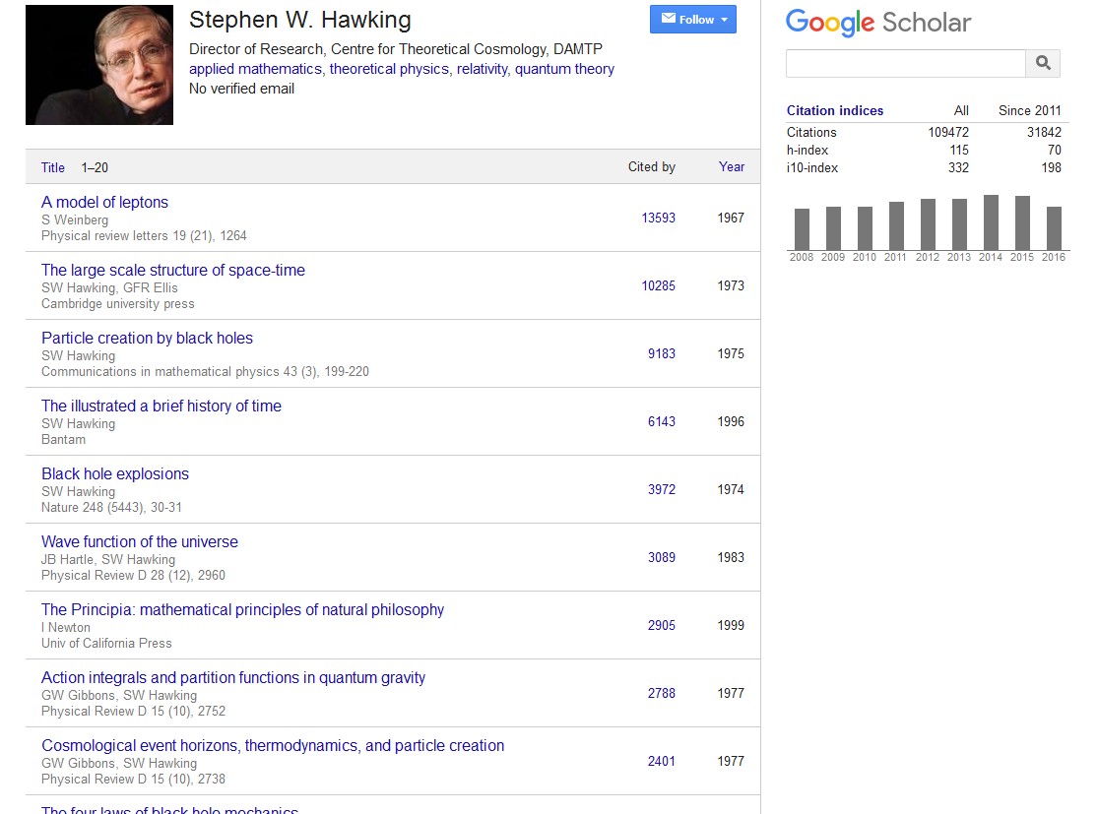Click the 'Cited by' column header
This screenshot has width=1098, height=814.
tap(651, 166)
